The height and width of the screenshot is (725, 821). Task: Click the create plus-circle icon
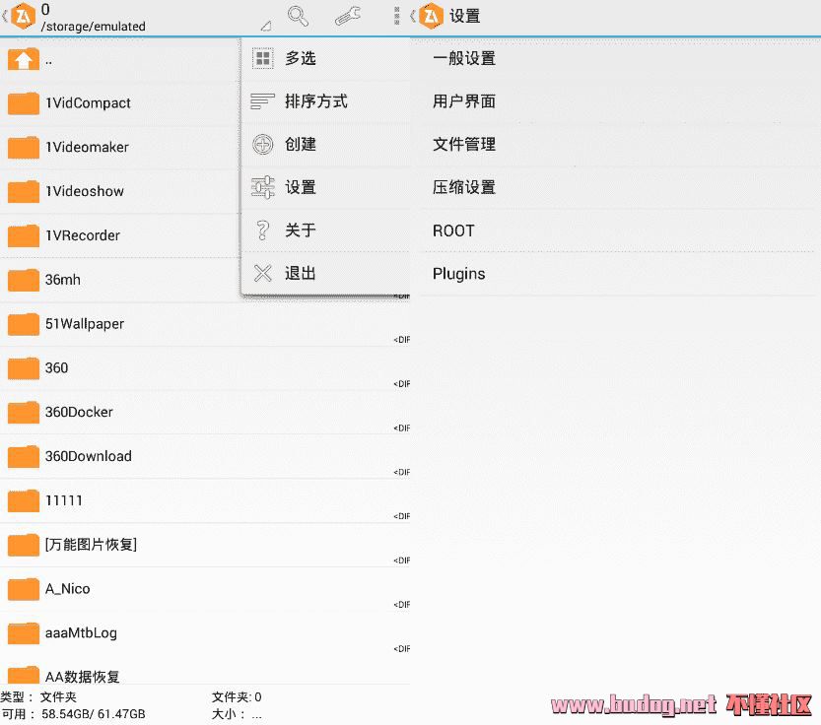pyautogui.click(x=263, y=144)
